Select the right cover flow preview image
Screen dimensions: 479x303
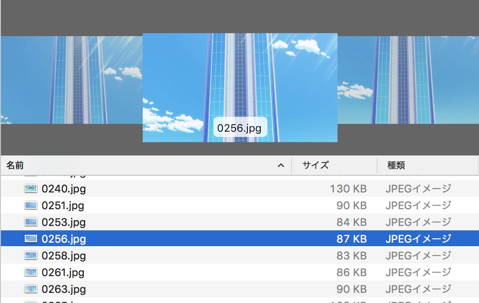tap(408, 80)
